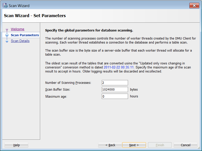
Task: Click the Number of Scanning Processes label
Action: tap(68, 83)
